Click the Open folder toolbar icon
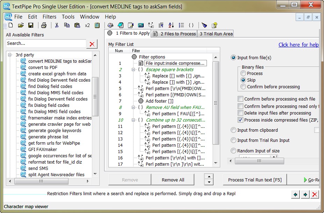 coord(21,25)
